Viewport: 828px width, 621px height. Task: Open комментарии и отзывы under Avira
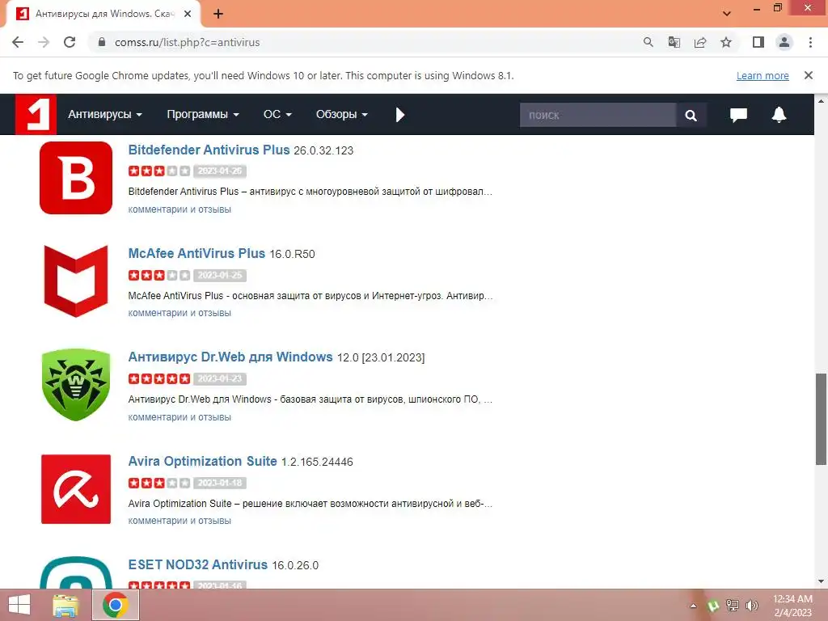pyautogui.click(x=180, y=521)
